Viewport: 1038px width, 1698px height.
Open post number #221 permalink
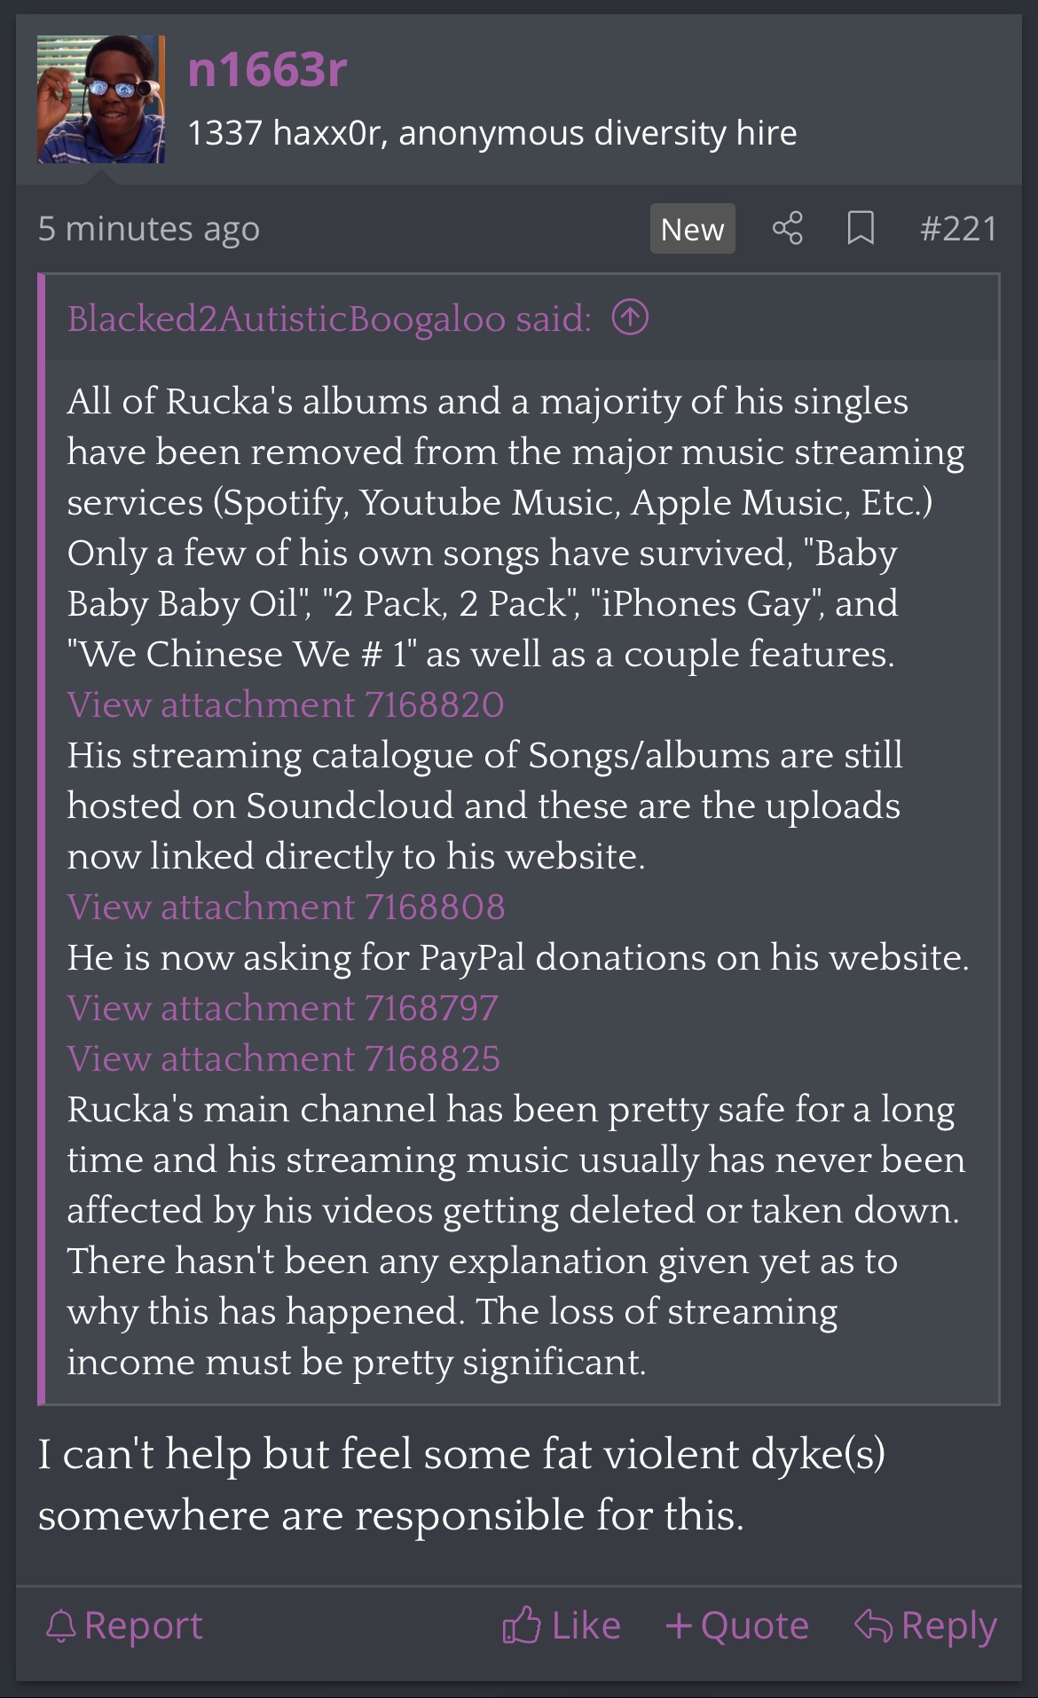(959, 228)
